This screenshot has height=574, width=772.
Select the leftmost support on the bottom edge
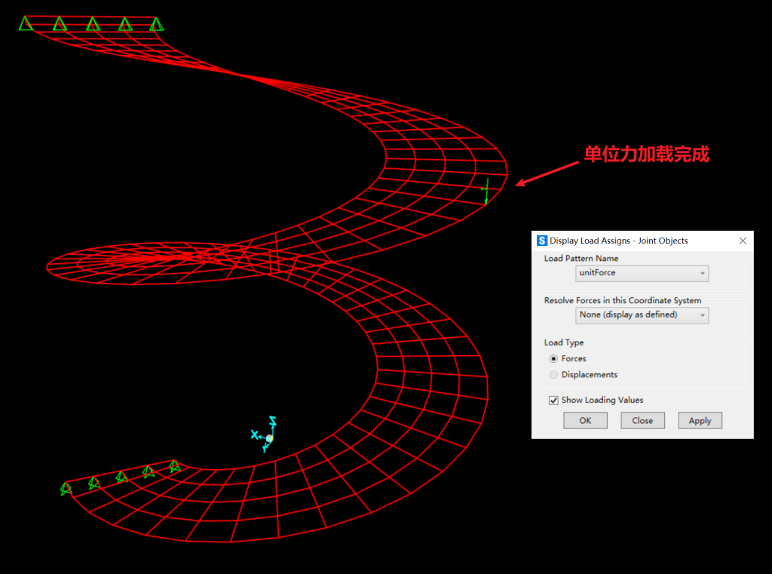(x=66, y=489)
